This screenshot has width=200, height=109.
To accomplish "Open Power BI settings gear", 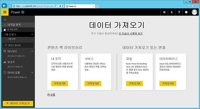I will click(x=164, y=12).
